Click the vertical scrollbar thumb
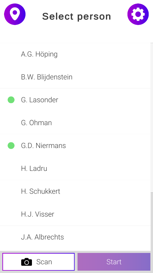This screenshot has height=273, width=153. [x=152, y=118]
